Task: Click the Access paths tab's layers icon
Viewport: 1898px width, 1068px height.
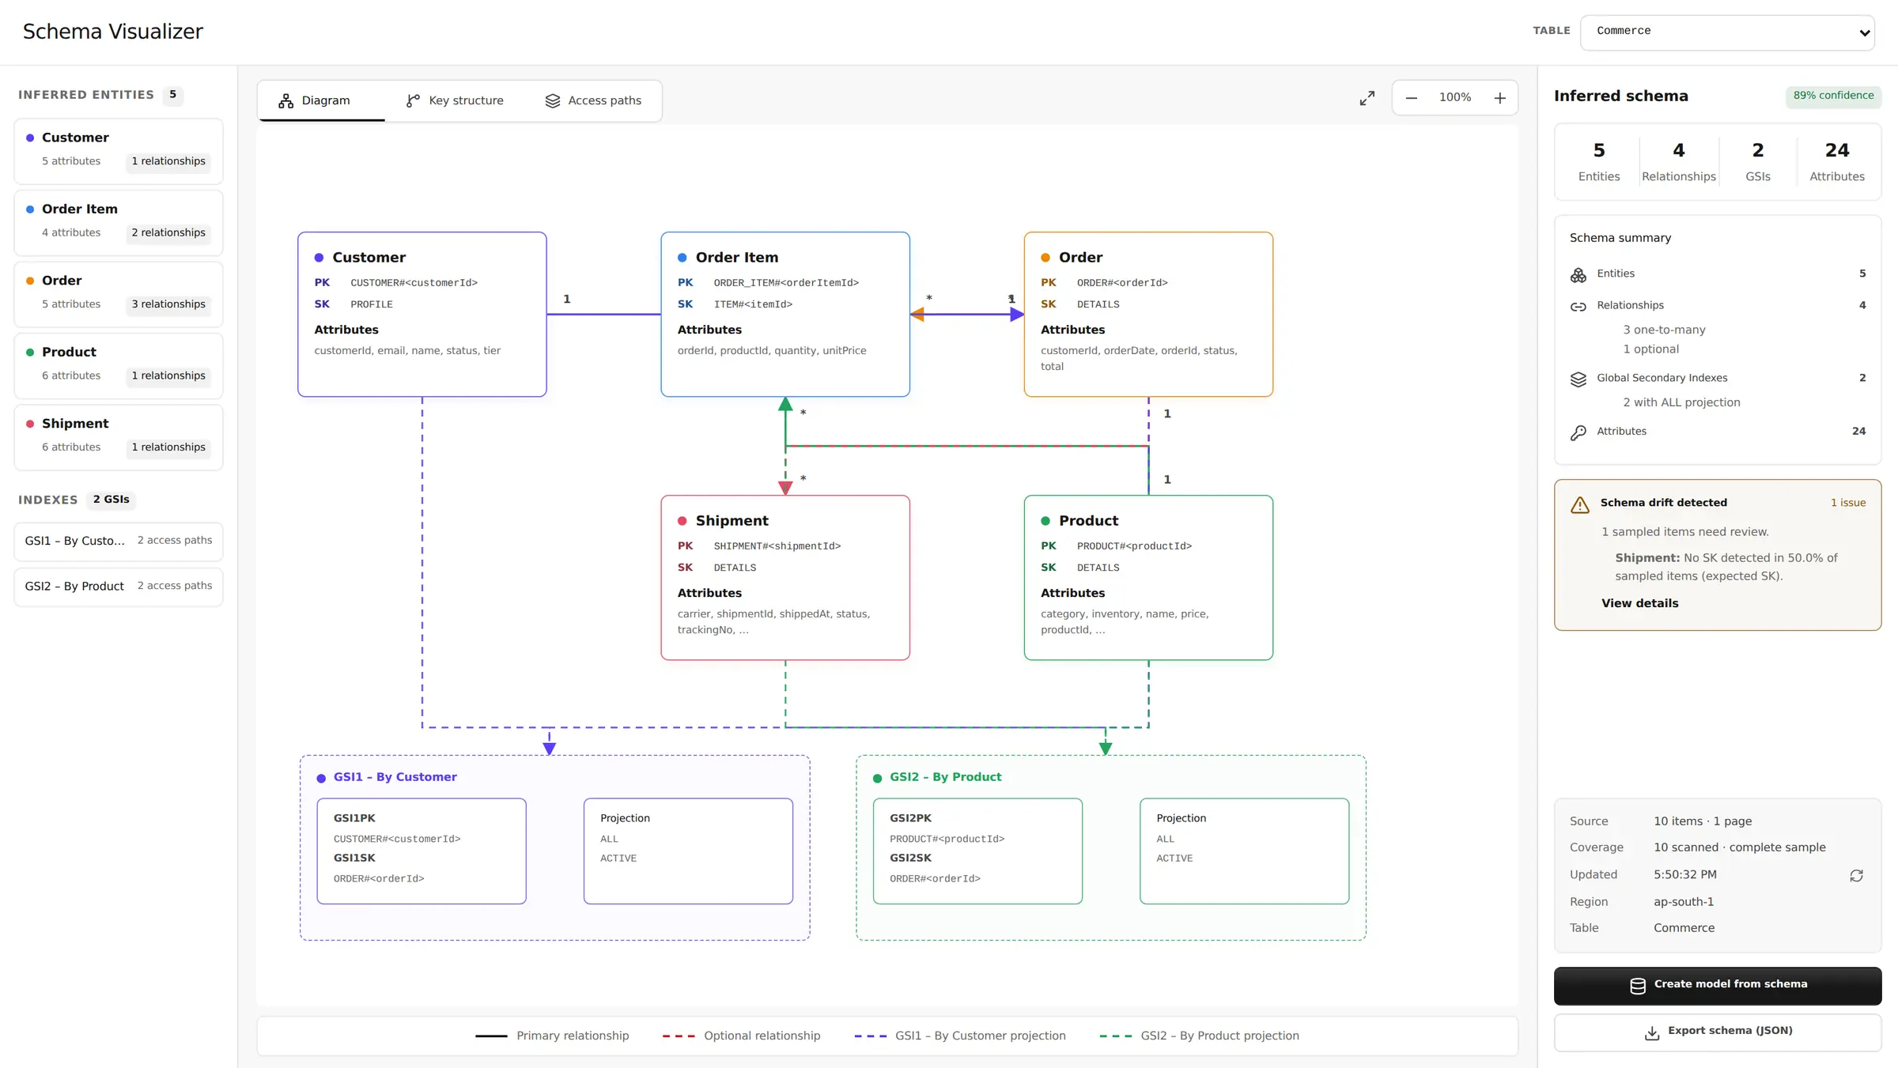Action: tap(553, 100)
